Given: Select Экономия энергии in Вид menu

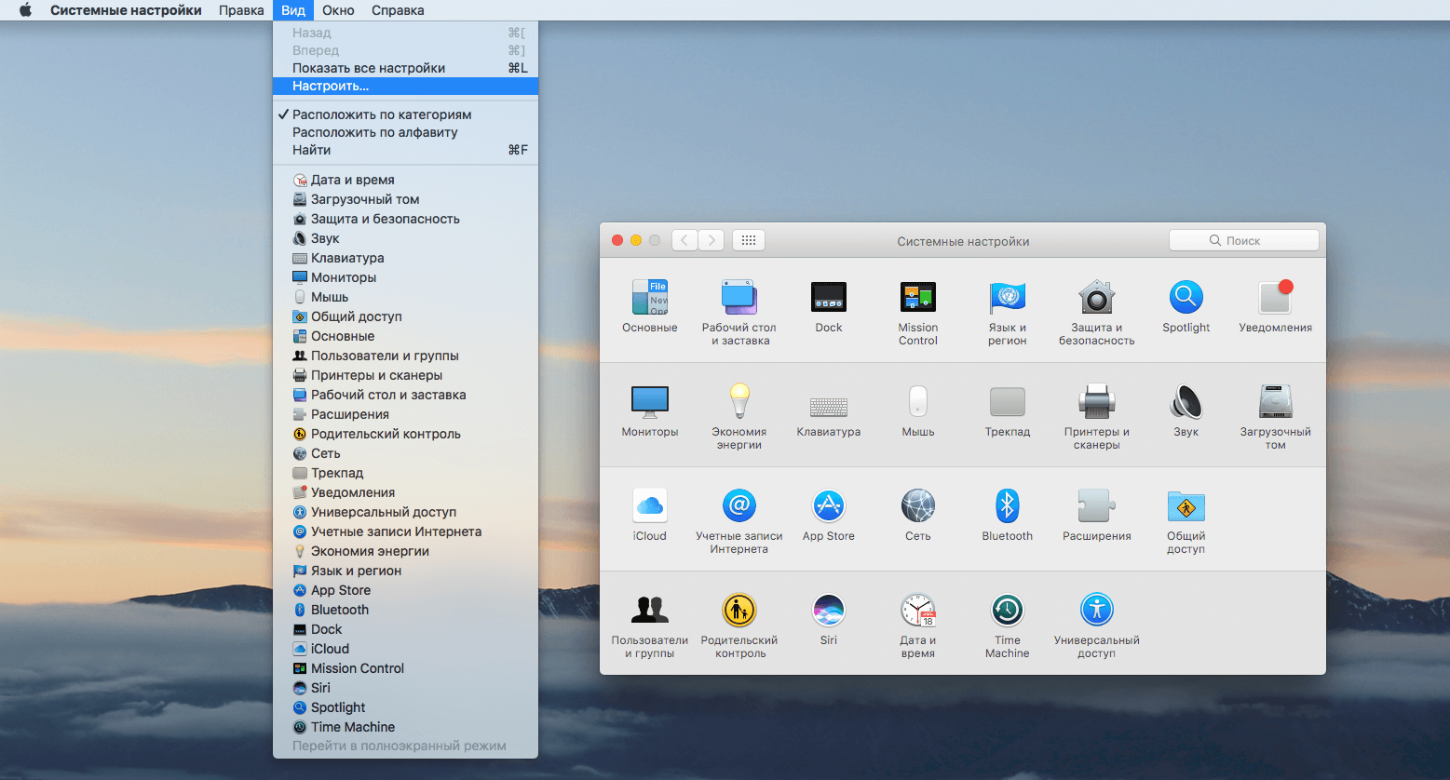Looking at the screenshot, I should click(x=405, y=551).
